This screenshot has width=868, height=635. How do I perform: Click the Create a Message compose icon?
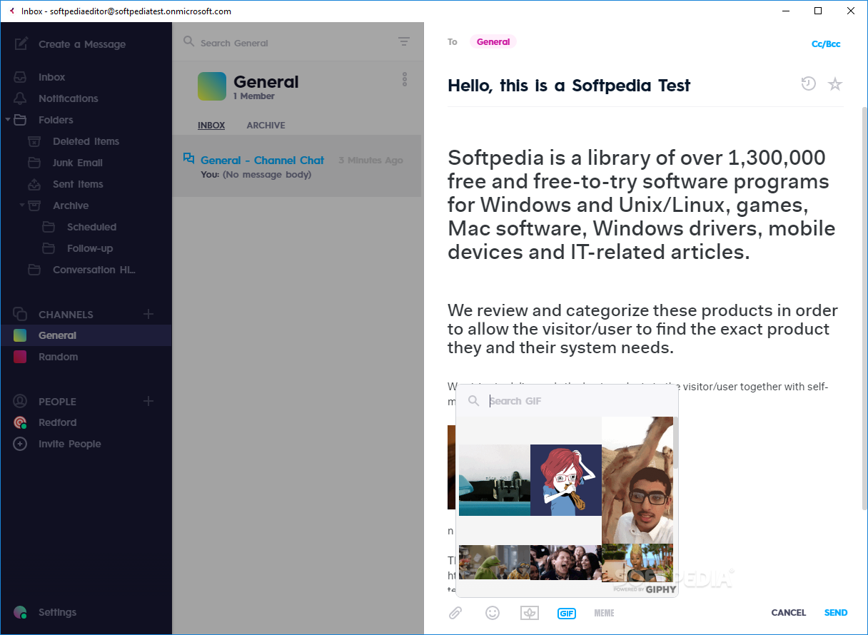(21, 44)
